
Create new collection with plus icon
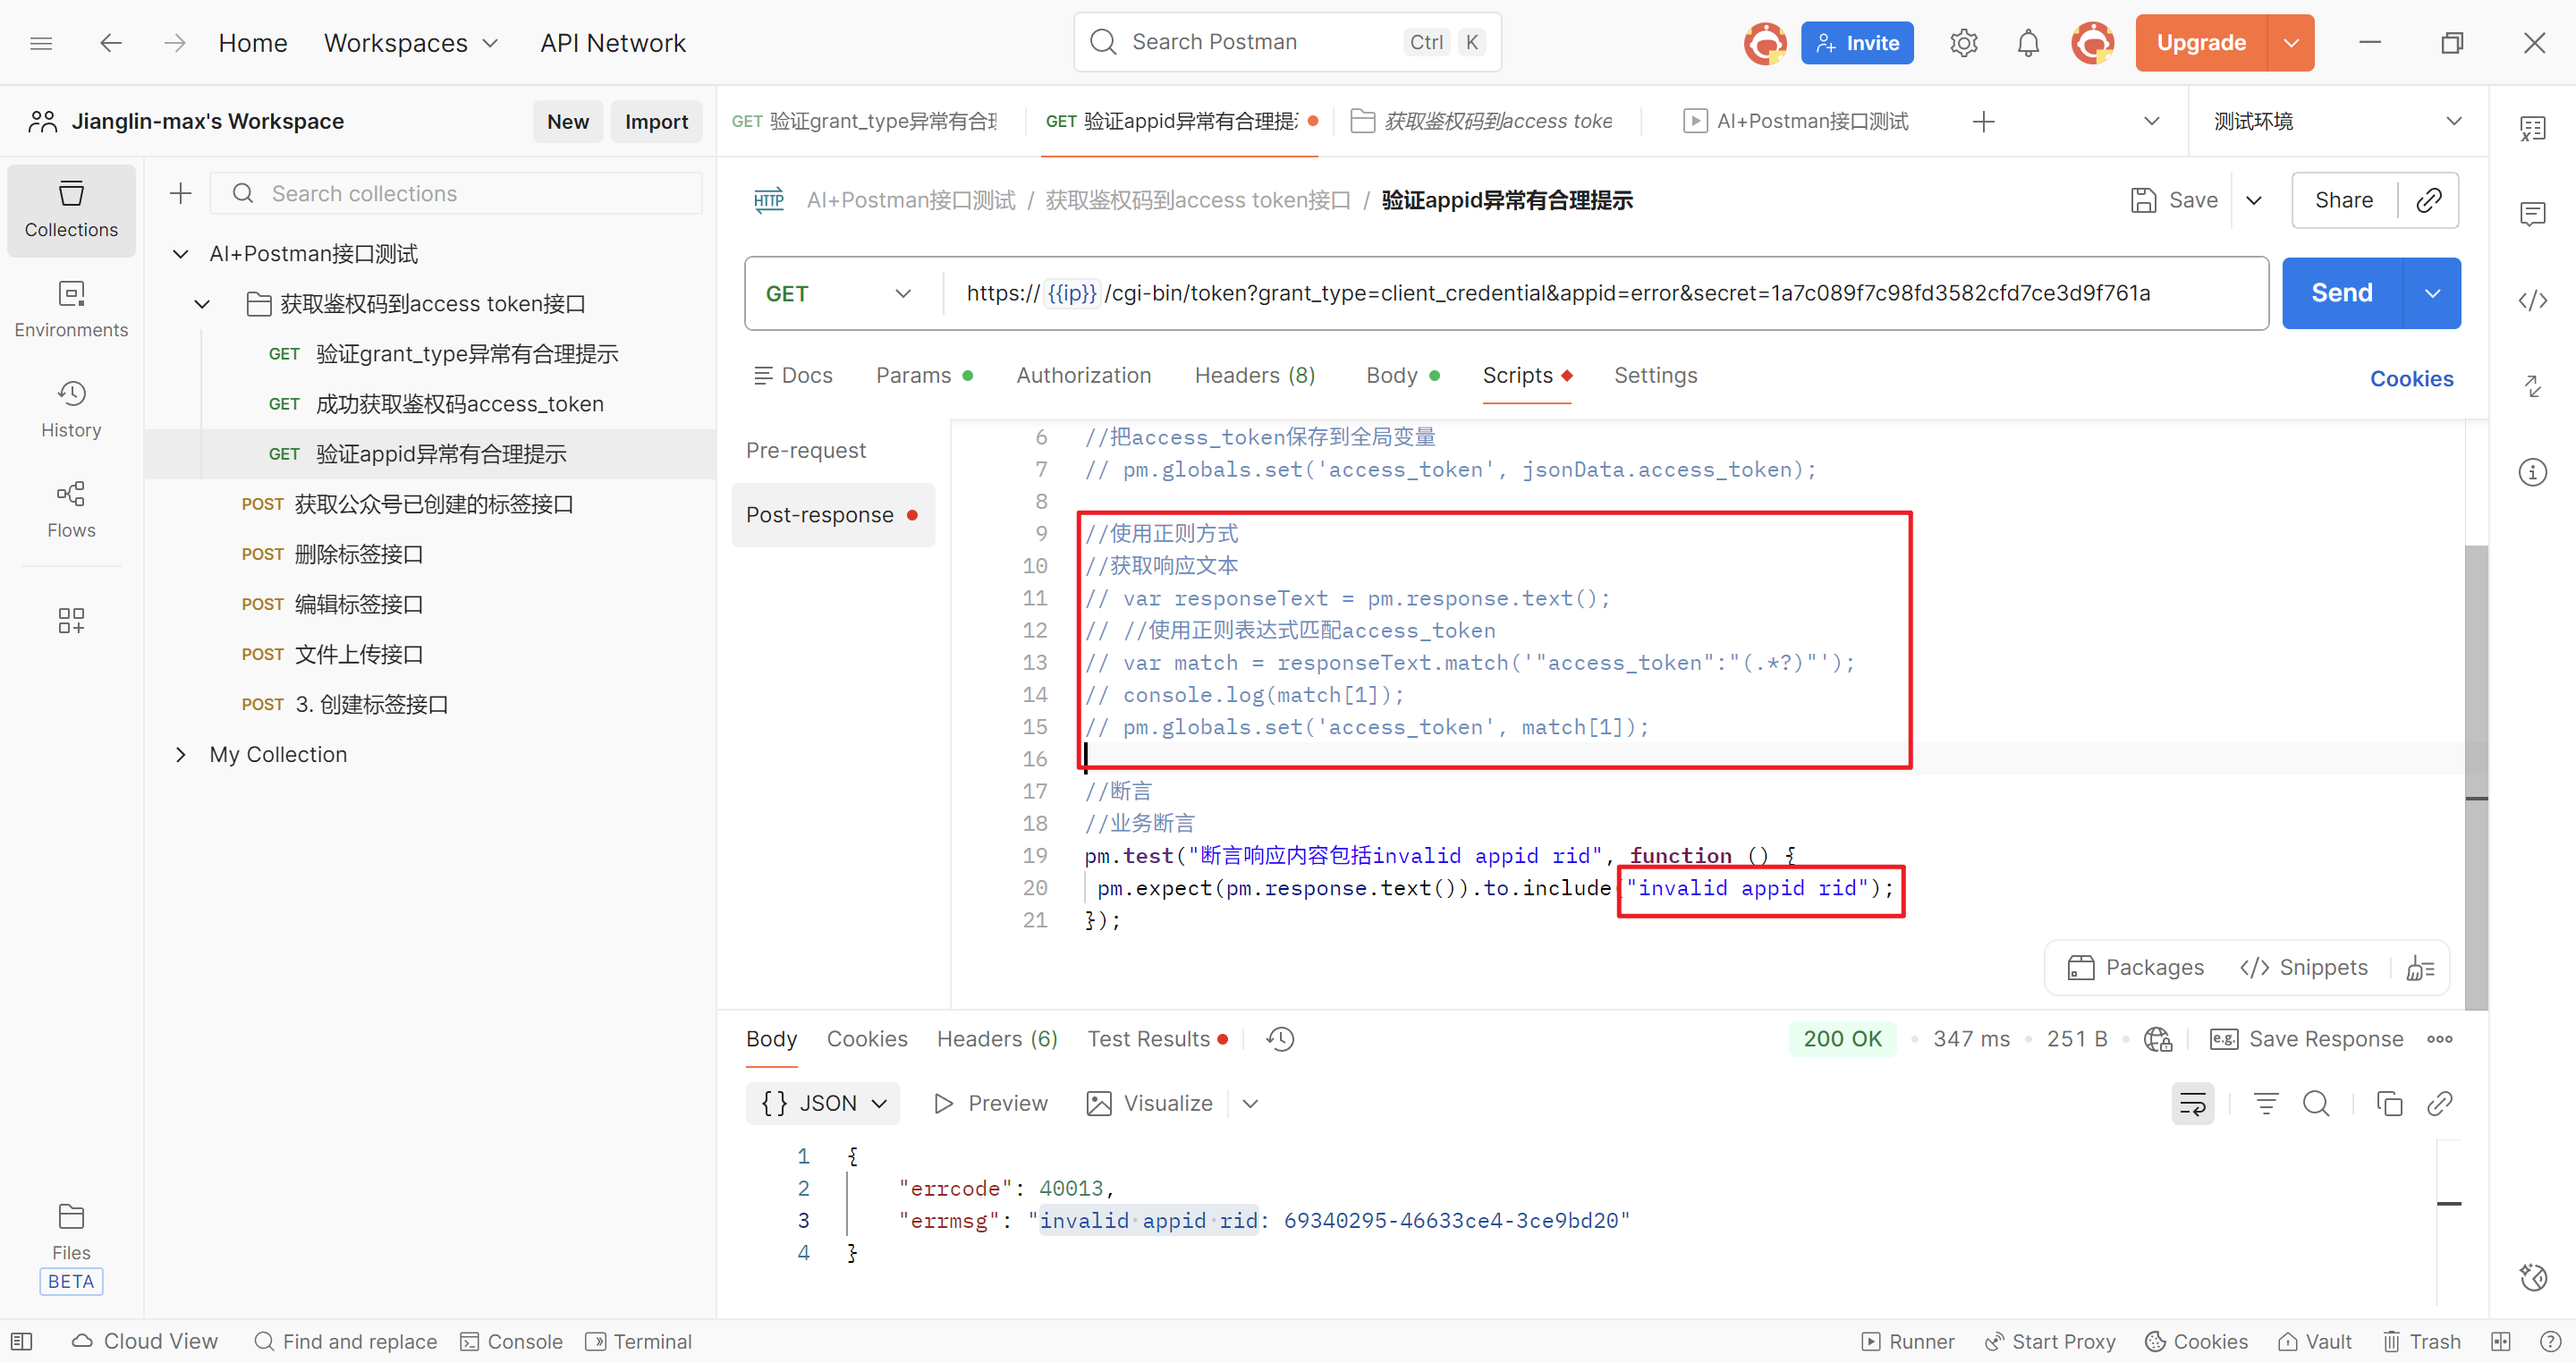(180, 193)
